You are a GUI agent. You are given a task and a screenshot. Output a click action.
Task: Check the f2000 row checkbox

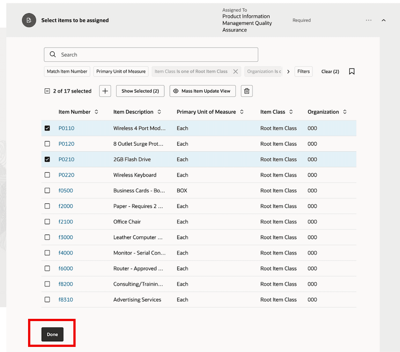click(x=47, y=206)
